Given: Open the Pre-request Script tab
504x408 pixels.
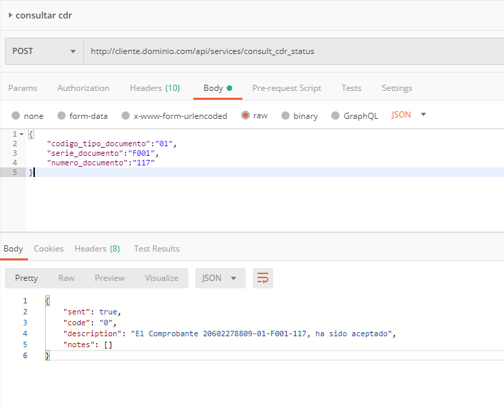Looking at the screenshot, I should coord(286,88).
